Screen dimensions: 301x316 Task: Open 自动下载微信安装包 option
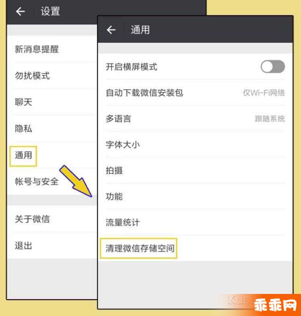click(195, 93)
